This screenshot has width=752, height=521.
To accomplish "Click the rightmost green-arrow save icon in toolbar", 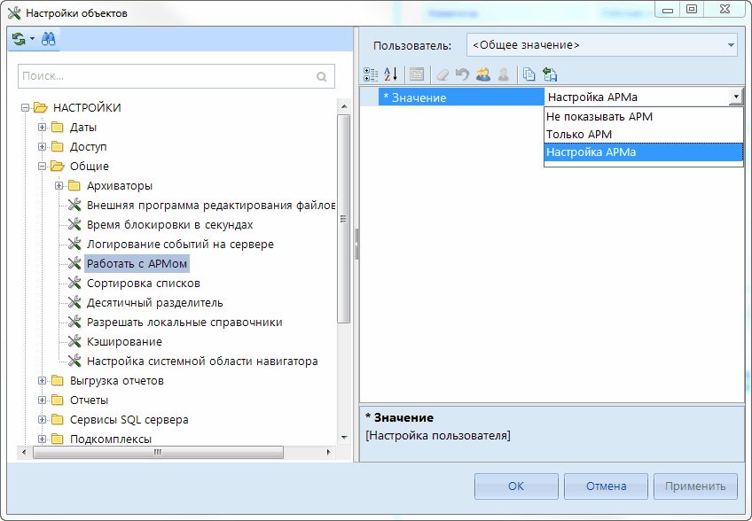I will click(549, 75).
